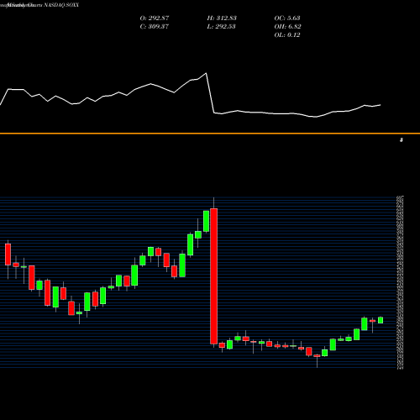Click the low price value L: 292.53
Image resolution: width=420 pixels, height=420 pixels.
coord(221,27)
